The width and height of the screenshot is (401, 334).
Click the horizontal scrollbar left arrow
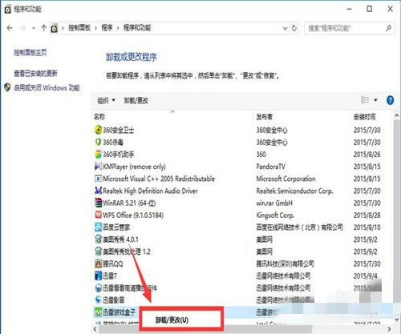click(95, 329)
